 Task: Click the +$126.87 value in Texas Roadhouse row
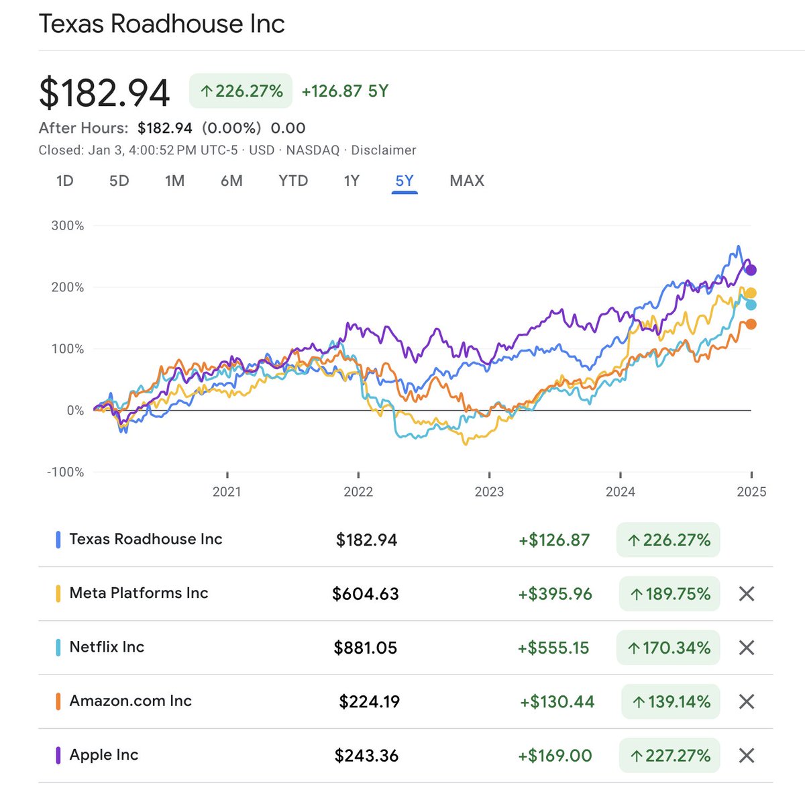[x=554, y=540]
